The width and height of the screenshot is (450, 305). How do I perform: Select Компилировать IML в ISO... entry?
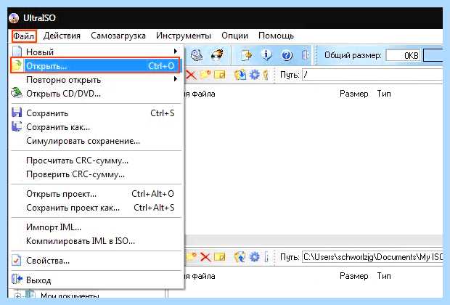click(96, 241)
